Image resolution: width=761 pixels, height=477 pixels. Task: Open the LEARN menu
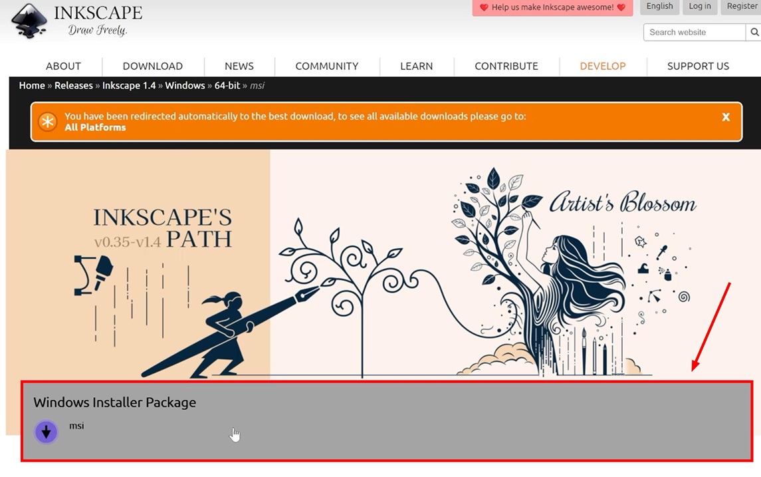tap(416, 66)
